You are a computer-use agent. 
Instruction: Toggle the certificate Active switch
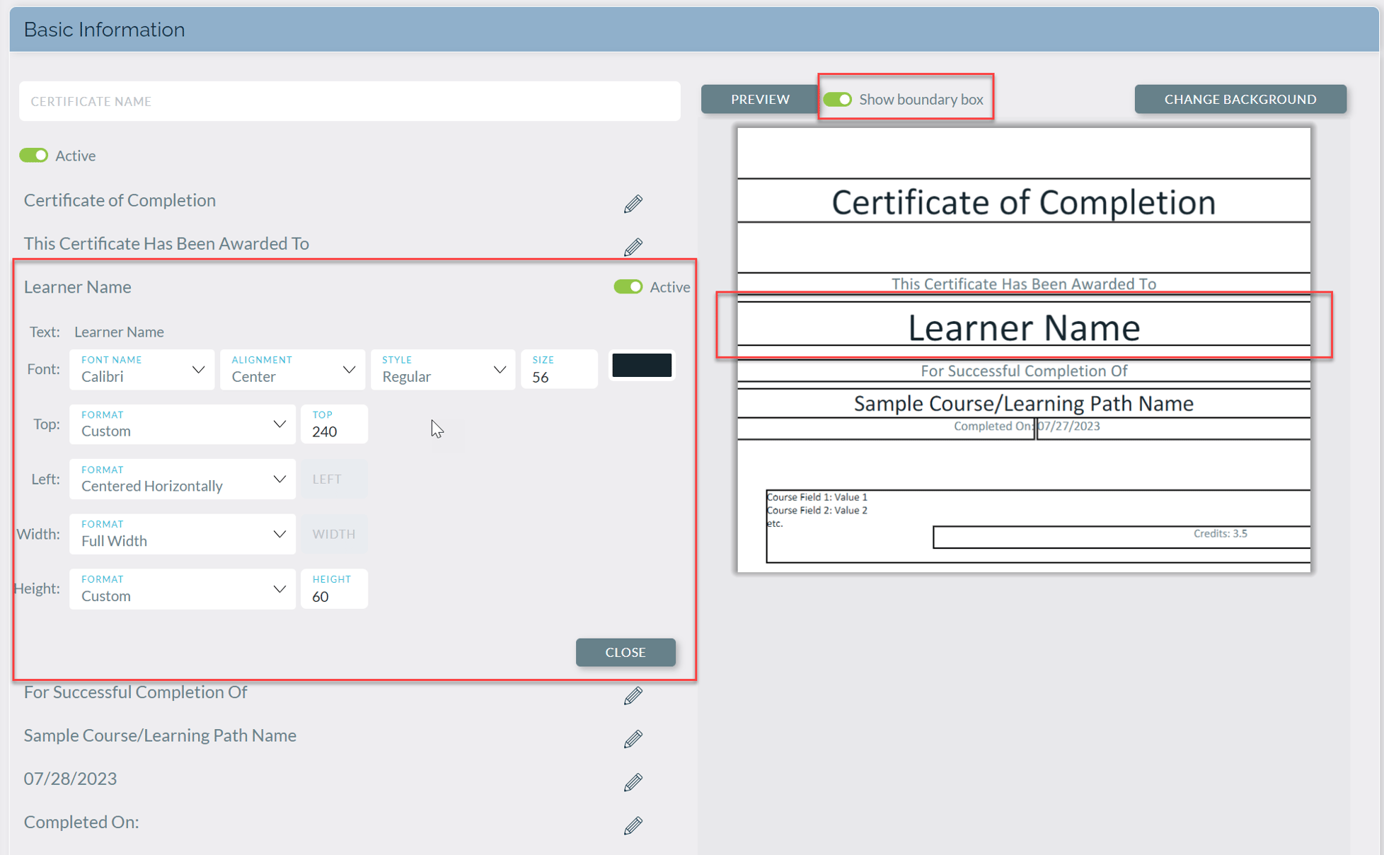(33, 155)
